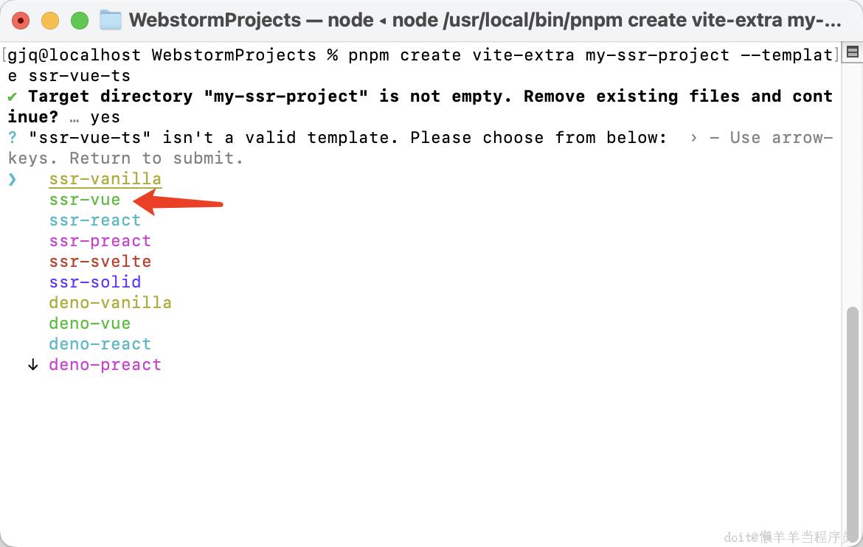Click the pnpm create vite-extra command text
The image size is (863, 547).
point(461,55)
